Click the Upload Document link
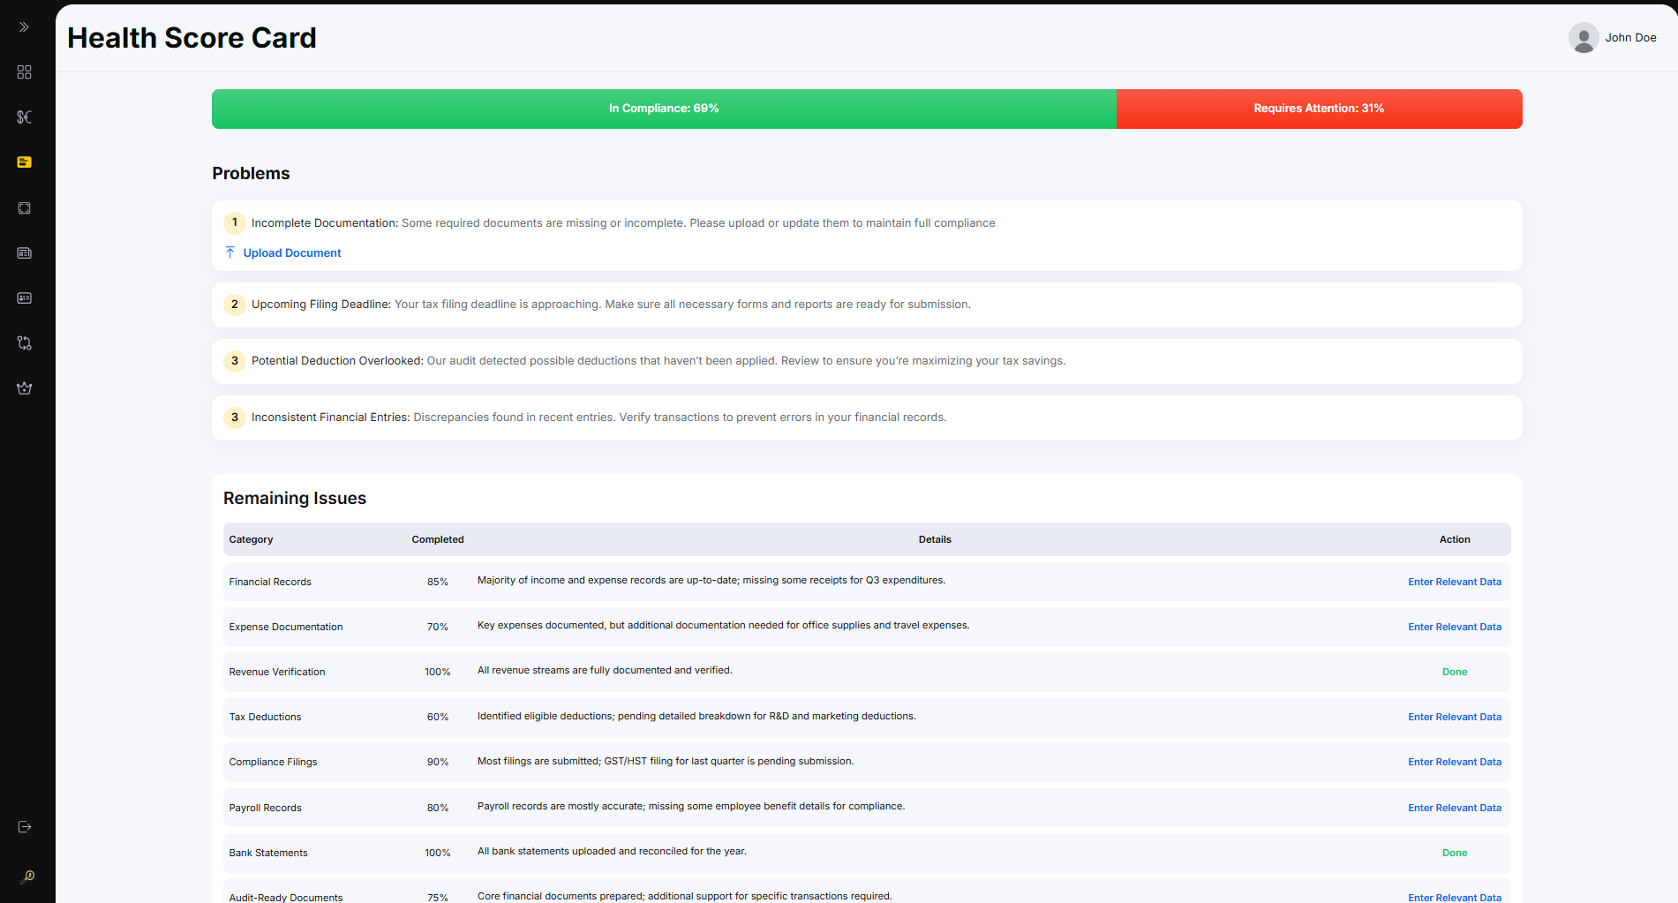 [292, 253]
